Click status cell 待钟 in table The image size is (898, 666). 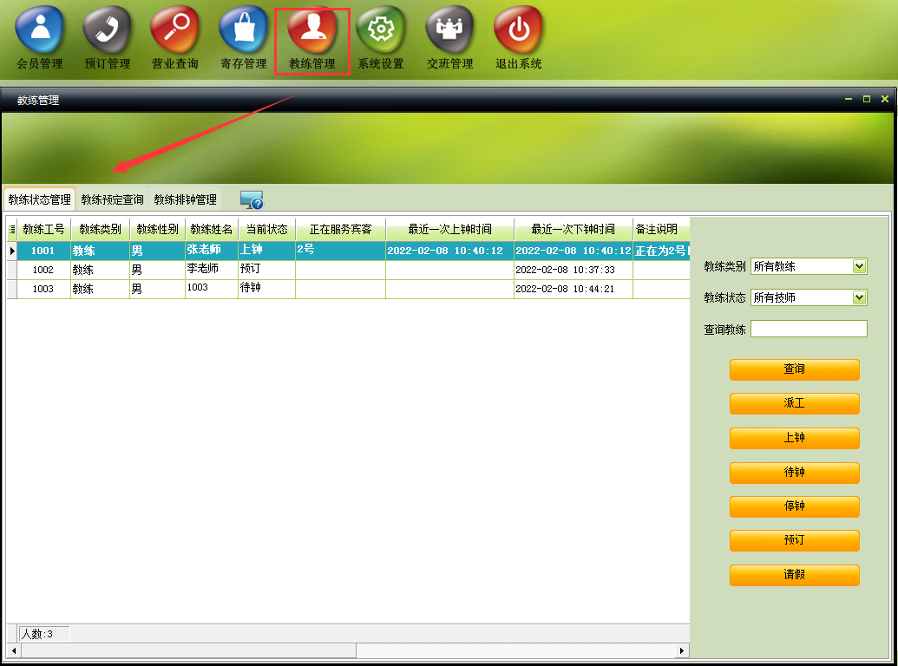[267, 289]
